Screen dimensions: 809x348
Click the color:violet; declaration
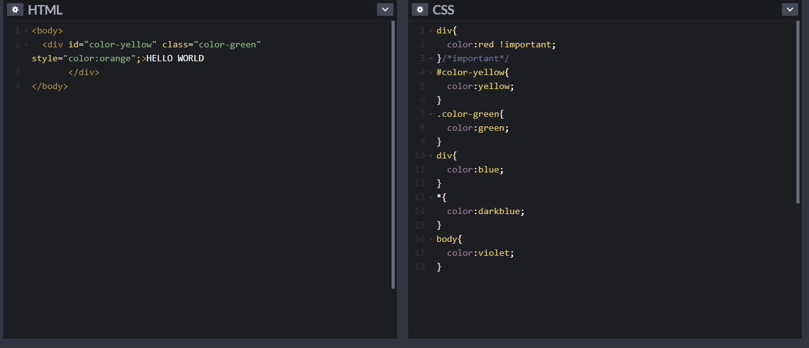481,253
